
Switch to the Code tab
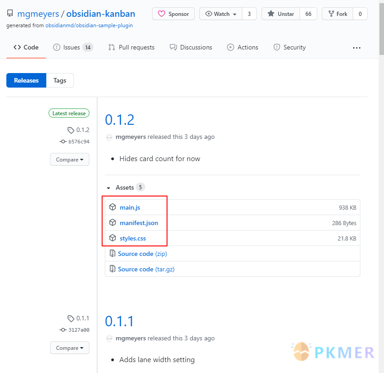pos(26,47)
